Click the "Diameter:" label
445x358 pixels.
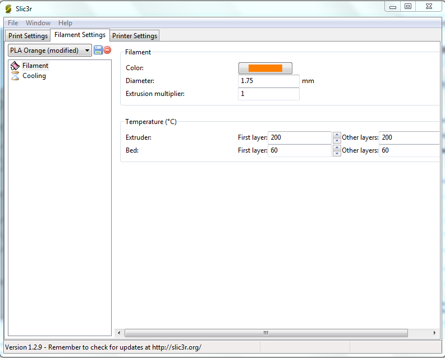click(x=140, y=81)
